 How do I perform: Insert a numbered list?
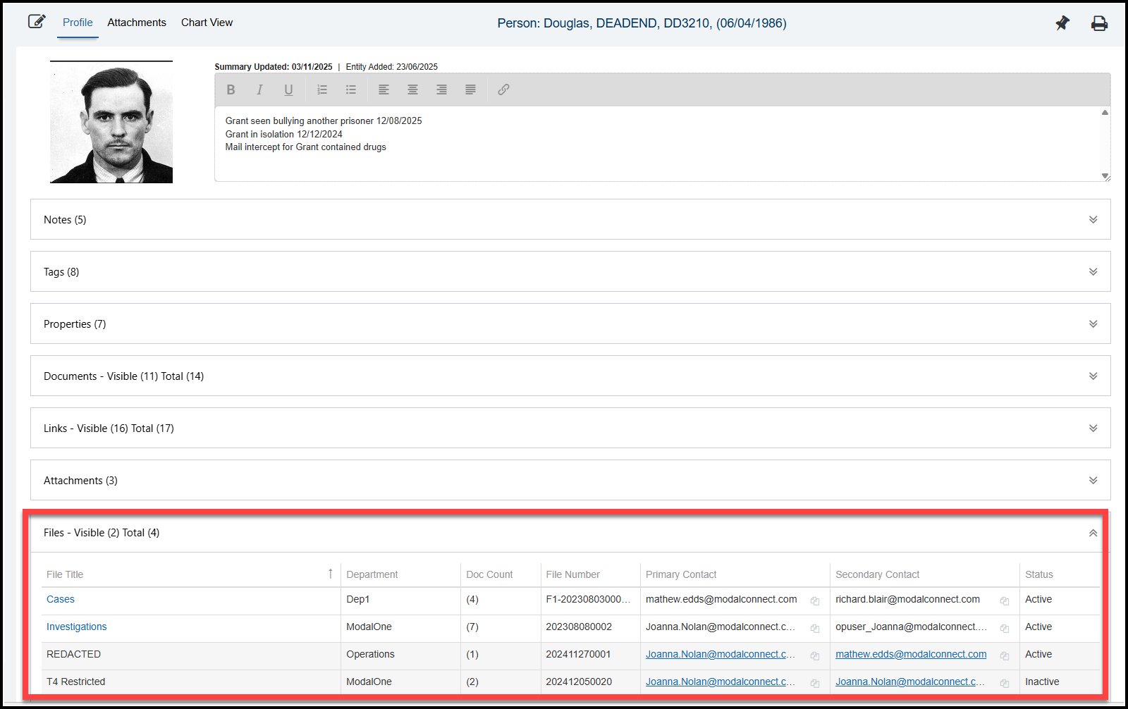click(x=322, y=90)
